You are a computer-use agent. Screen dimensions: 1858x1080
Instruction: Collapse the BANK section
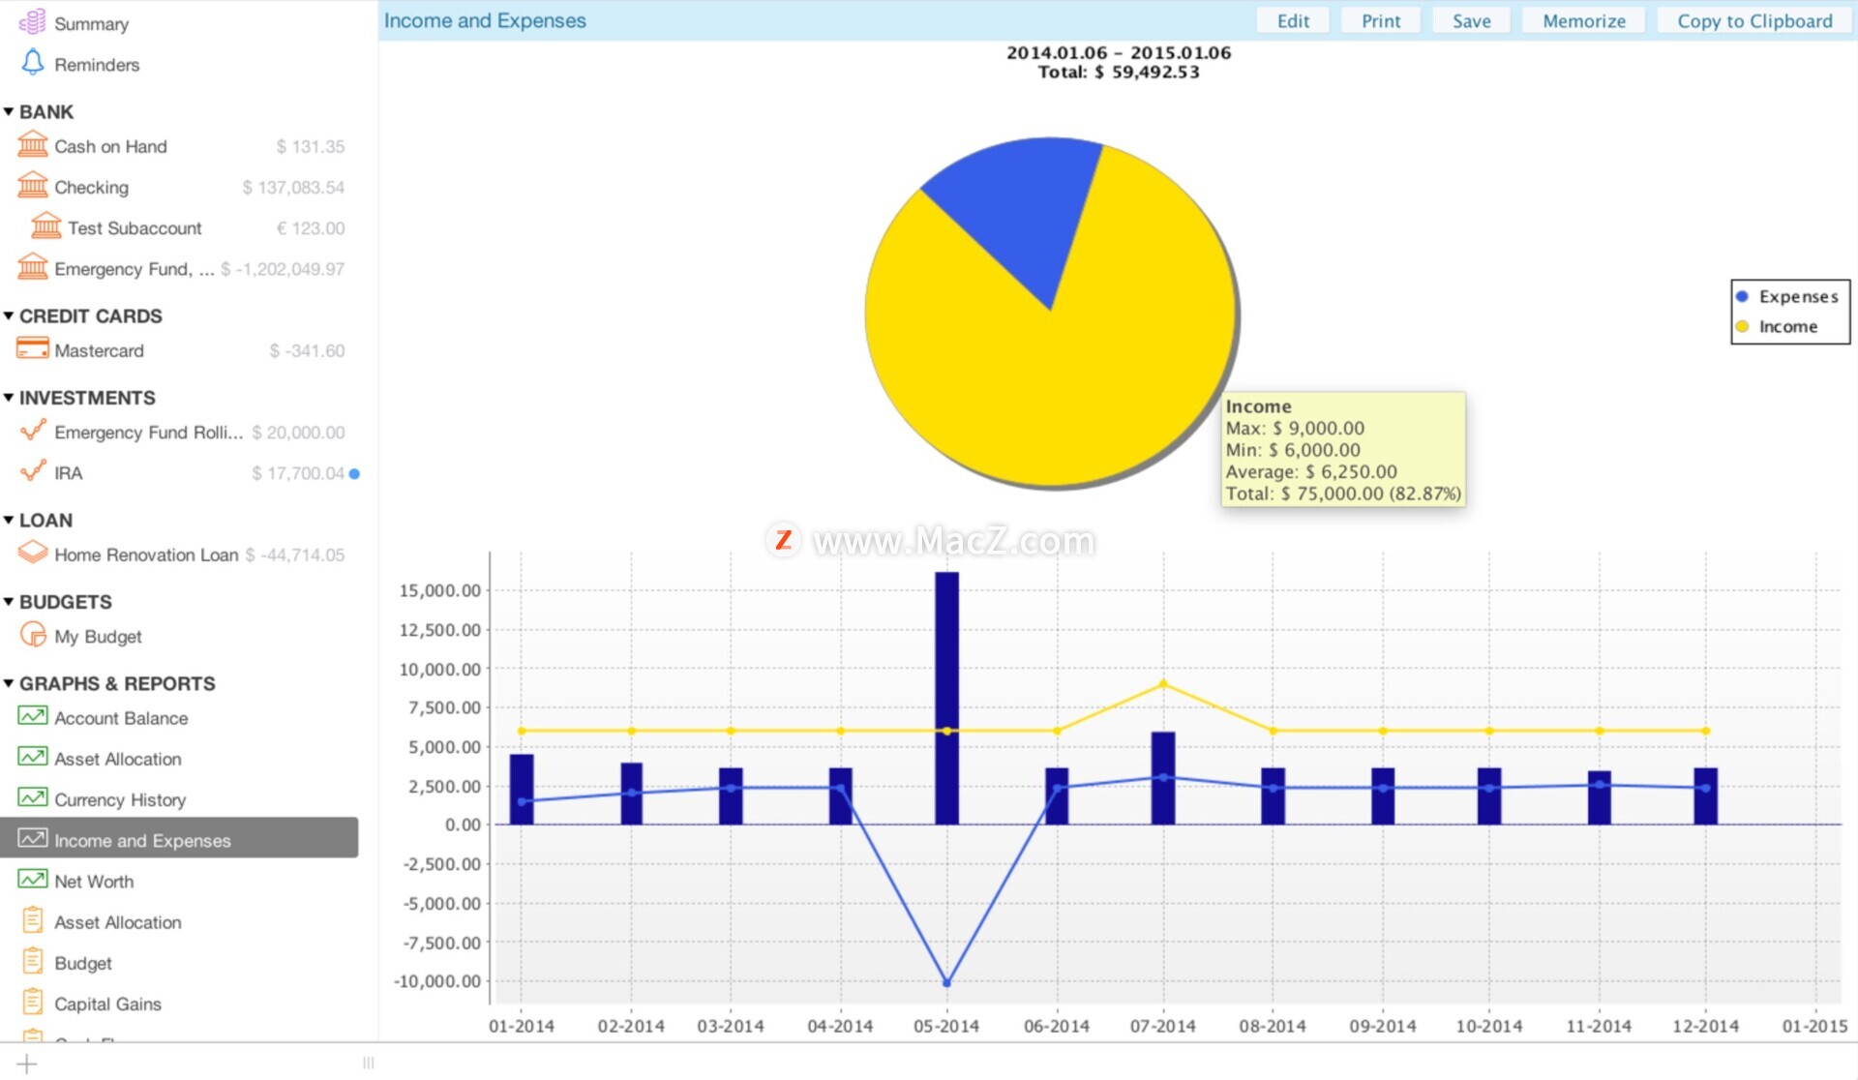coord(9,111)
